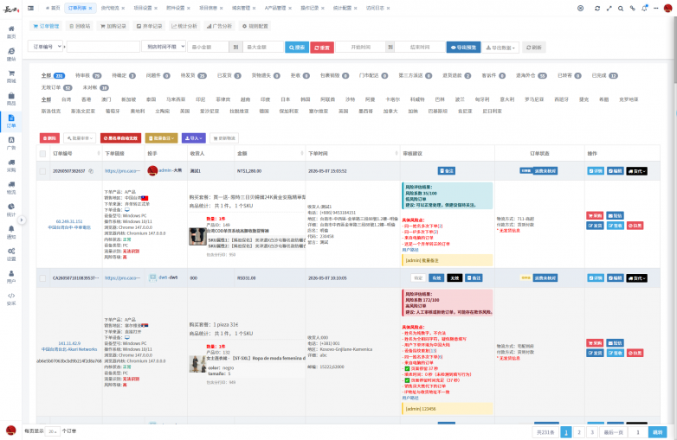
Task: Click the red 删除 button above table
Action: tap(49, 138)
